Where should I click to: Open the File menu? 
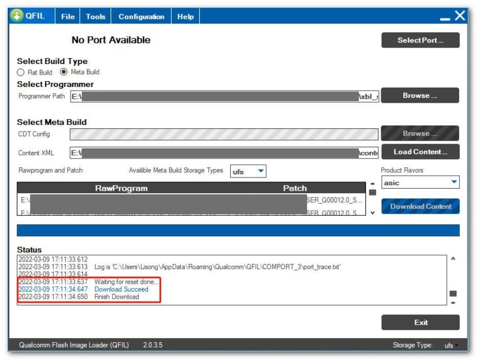68,16
